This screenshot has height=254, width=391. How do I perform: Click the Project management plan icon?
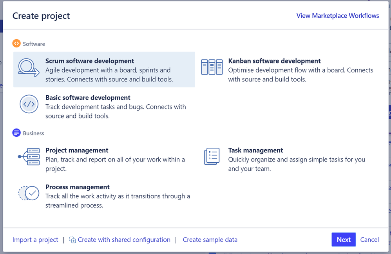30,157
